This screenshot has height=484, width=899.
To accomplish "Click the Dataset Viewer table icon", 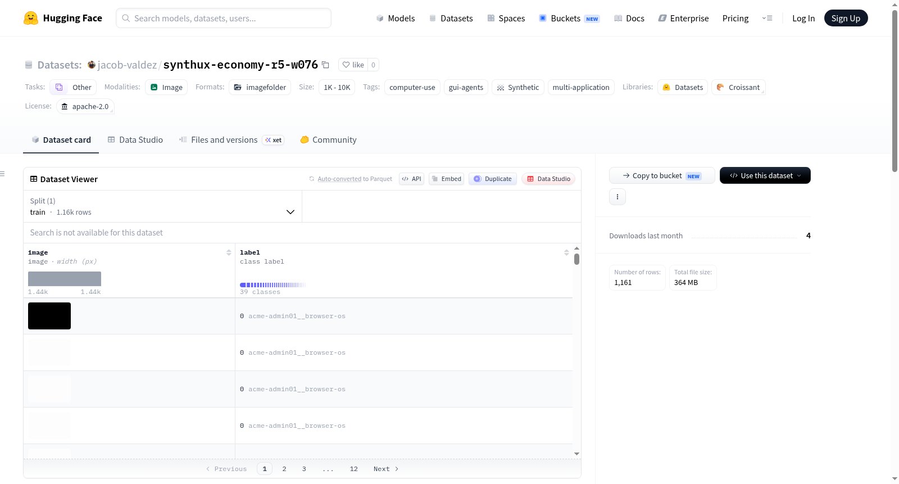I will (x=34, y=179).
